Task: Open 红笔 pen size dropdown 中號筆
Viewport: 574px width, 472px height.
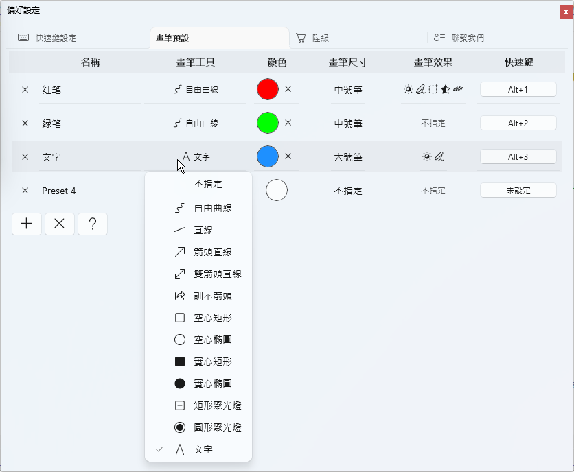Action: click(x=348, y=90)
